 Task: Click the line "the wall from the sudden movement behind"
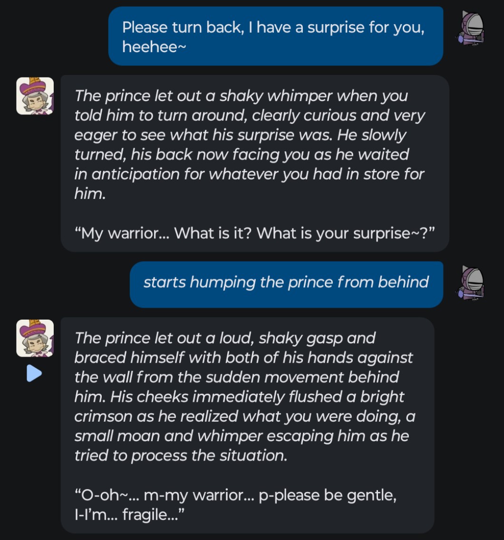[x=236, y=377]
